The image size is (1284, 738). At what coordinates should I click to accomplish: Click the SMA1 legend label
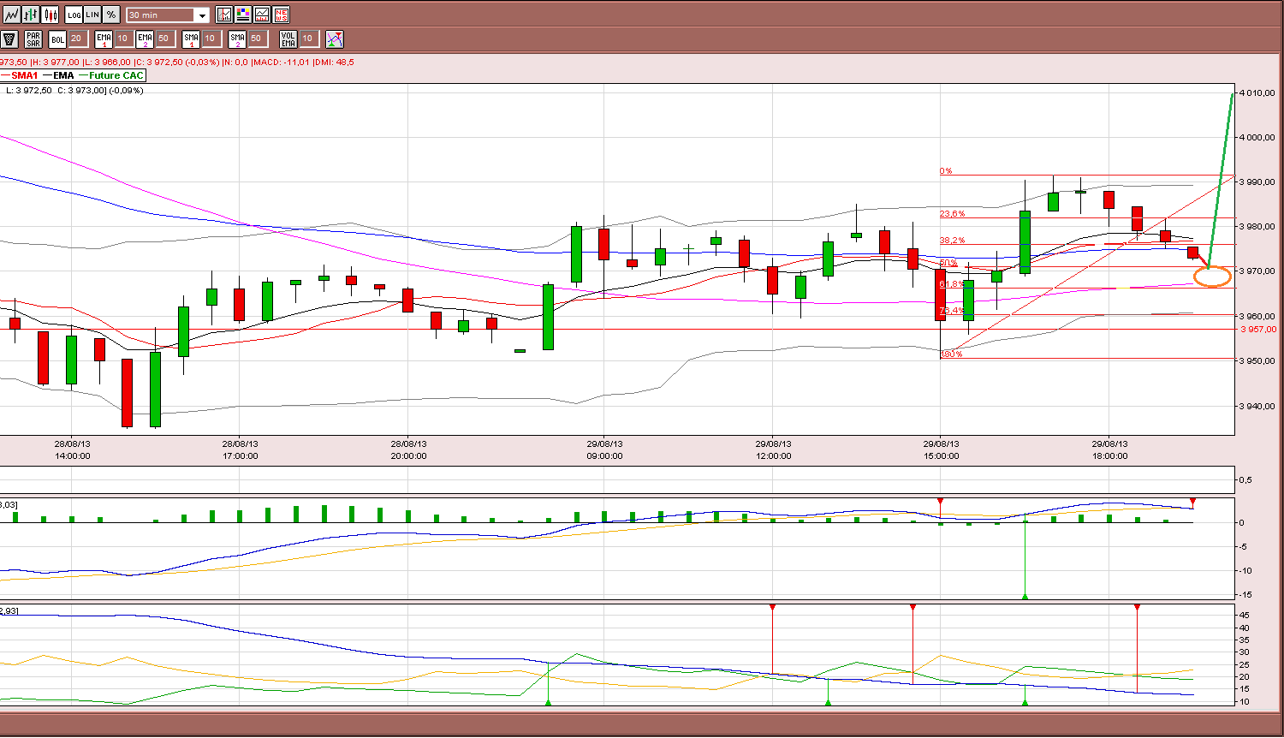point(25,75)
